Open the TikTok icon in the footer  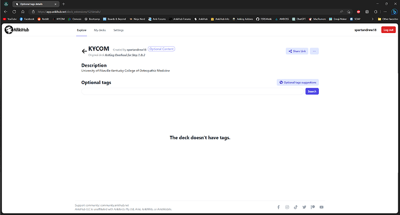296,207
